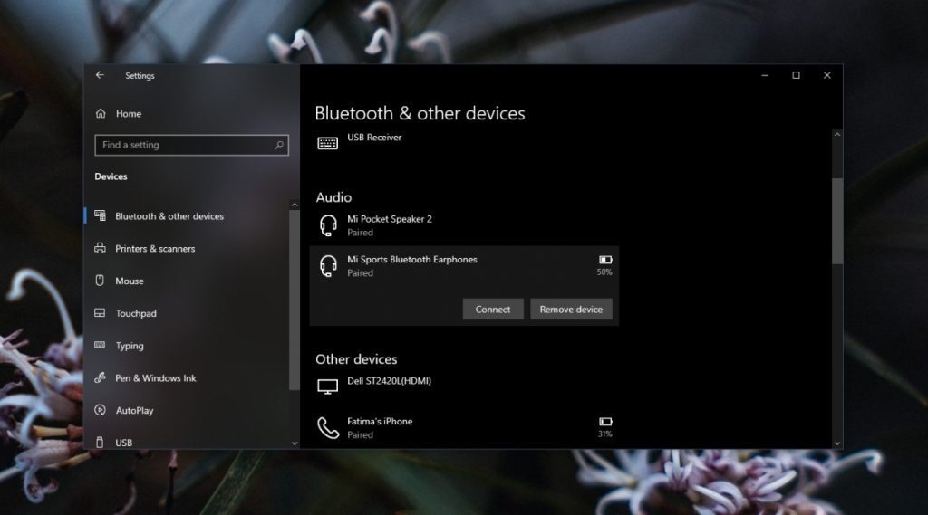Viewport: 928px width, 515px height.
Task: Close the Settings window
Action: tap(826, 75)
